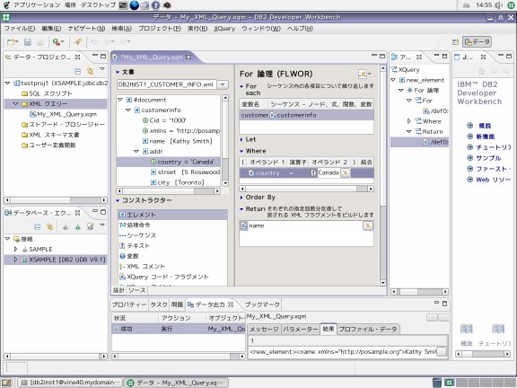Open 概説 overview link icon in welcome panel

coord(469,126)
